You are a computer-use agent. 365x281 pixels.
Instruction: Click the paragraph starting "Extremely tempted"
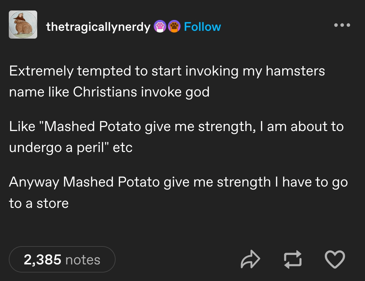pyautogui.click(x=167, y=82)
